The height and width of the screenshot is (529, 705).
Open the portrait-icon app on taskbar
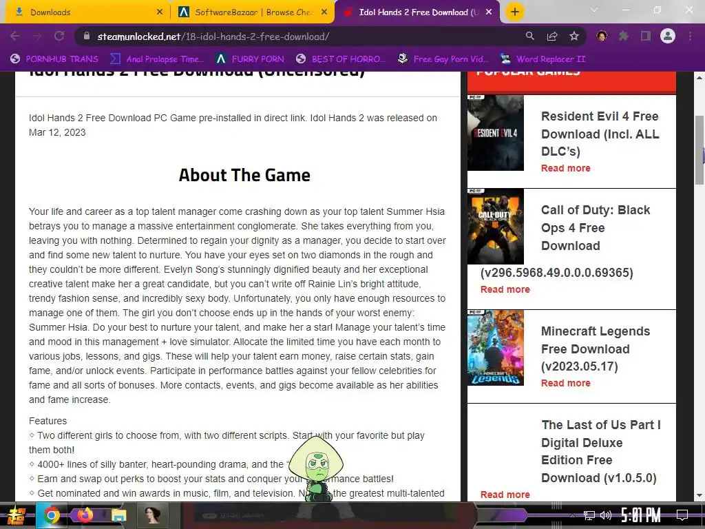(x=152, y=515)
